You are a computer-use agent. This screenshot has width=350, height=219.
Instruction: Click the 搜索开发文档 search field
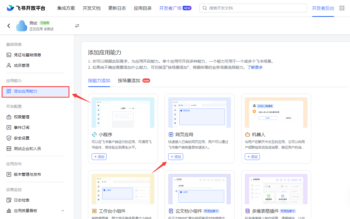255,8
